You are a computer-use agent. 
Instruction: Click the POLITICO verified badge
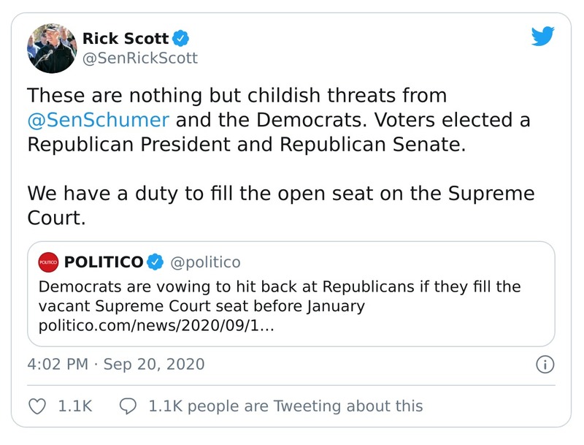pos(155,262)
